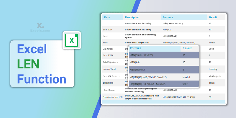Image resolution: width=236 pixels, height=118 pixels.
Task: Click result 'Valid' in the main table
Action: click(x=211, y=49)
